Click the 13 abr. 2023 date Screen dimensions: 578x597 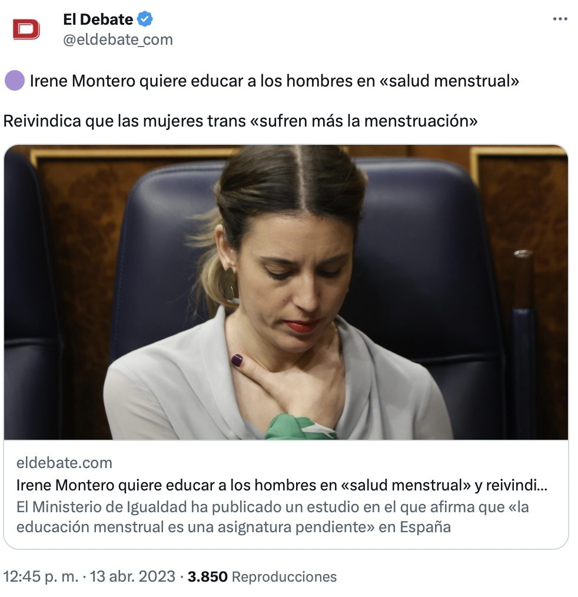coord(132,576)
